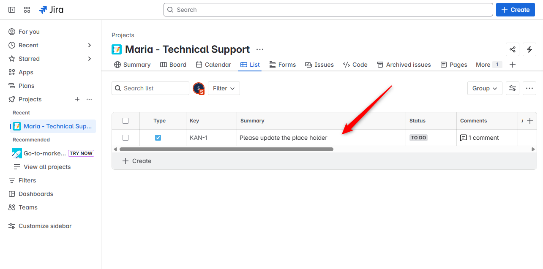The width and height of the screenshot is (543, 269).
Task: Click the plus icon to add a tab
Action: (x=513, y=65)
